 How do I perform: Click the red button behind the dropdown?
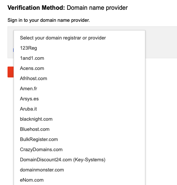11,72
